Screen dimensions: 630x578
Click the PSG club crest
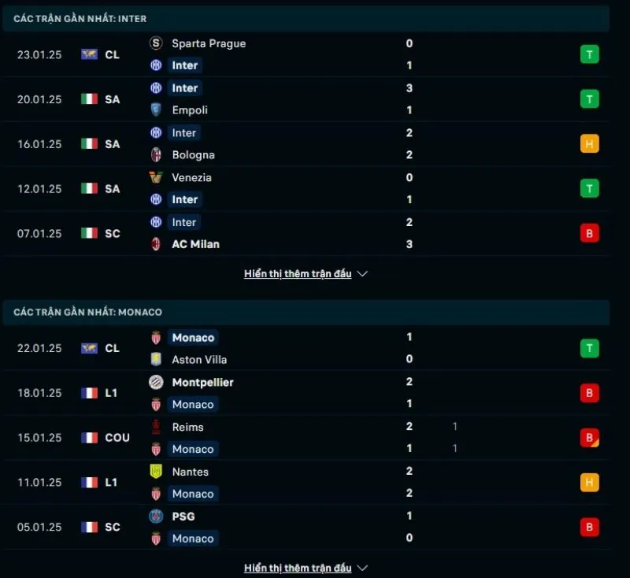pyautogui.click(x=155, y=517)
